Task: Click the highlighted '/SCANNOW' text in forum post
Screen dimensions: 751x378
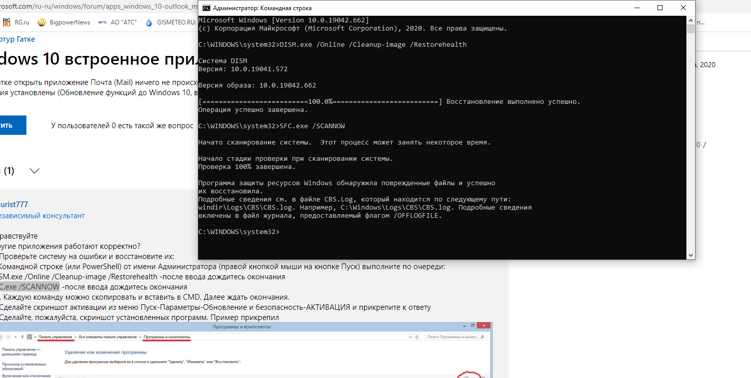Action: click(x=29, y=287)
